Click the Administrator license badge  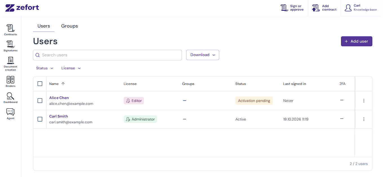pos(140,119)
